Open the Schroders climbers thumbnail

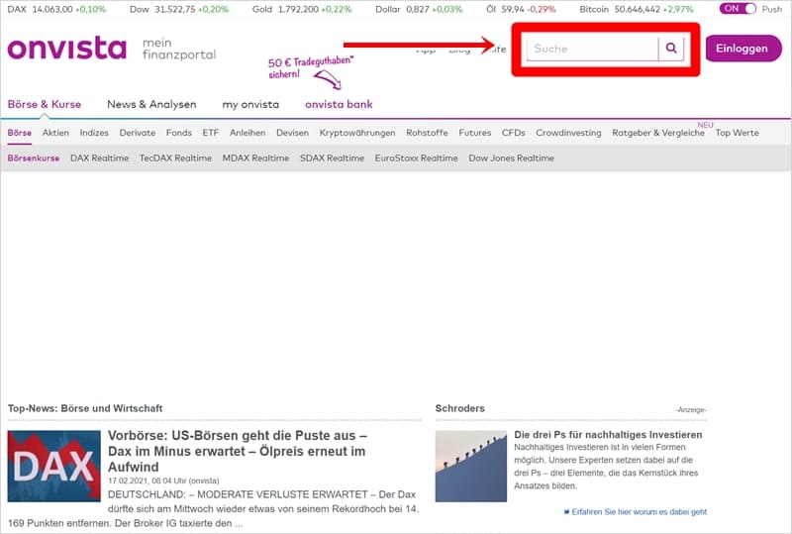[x=471, y=467]
